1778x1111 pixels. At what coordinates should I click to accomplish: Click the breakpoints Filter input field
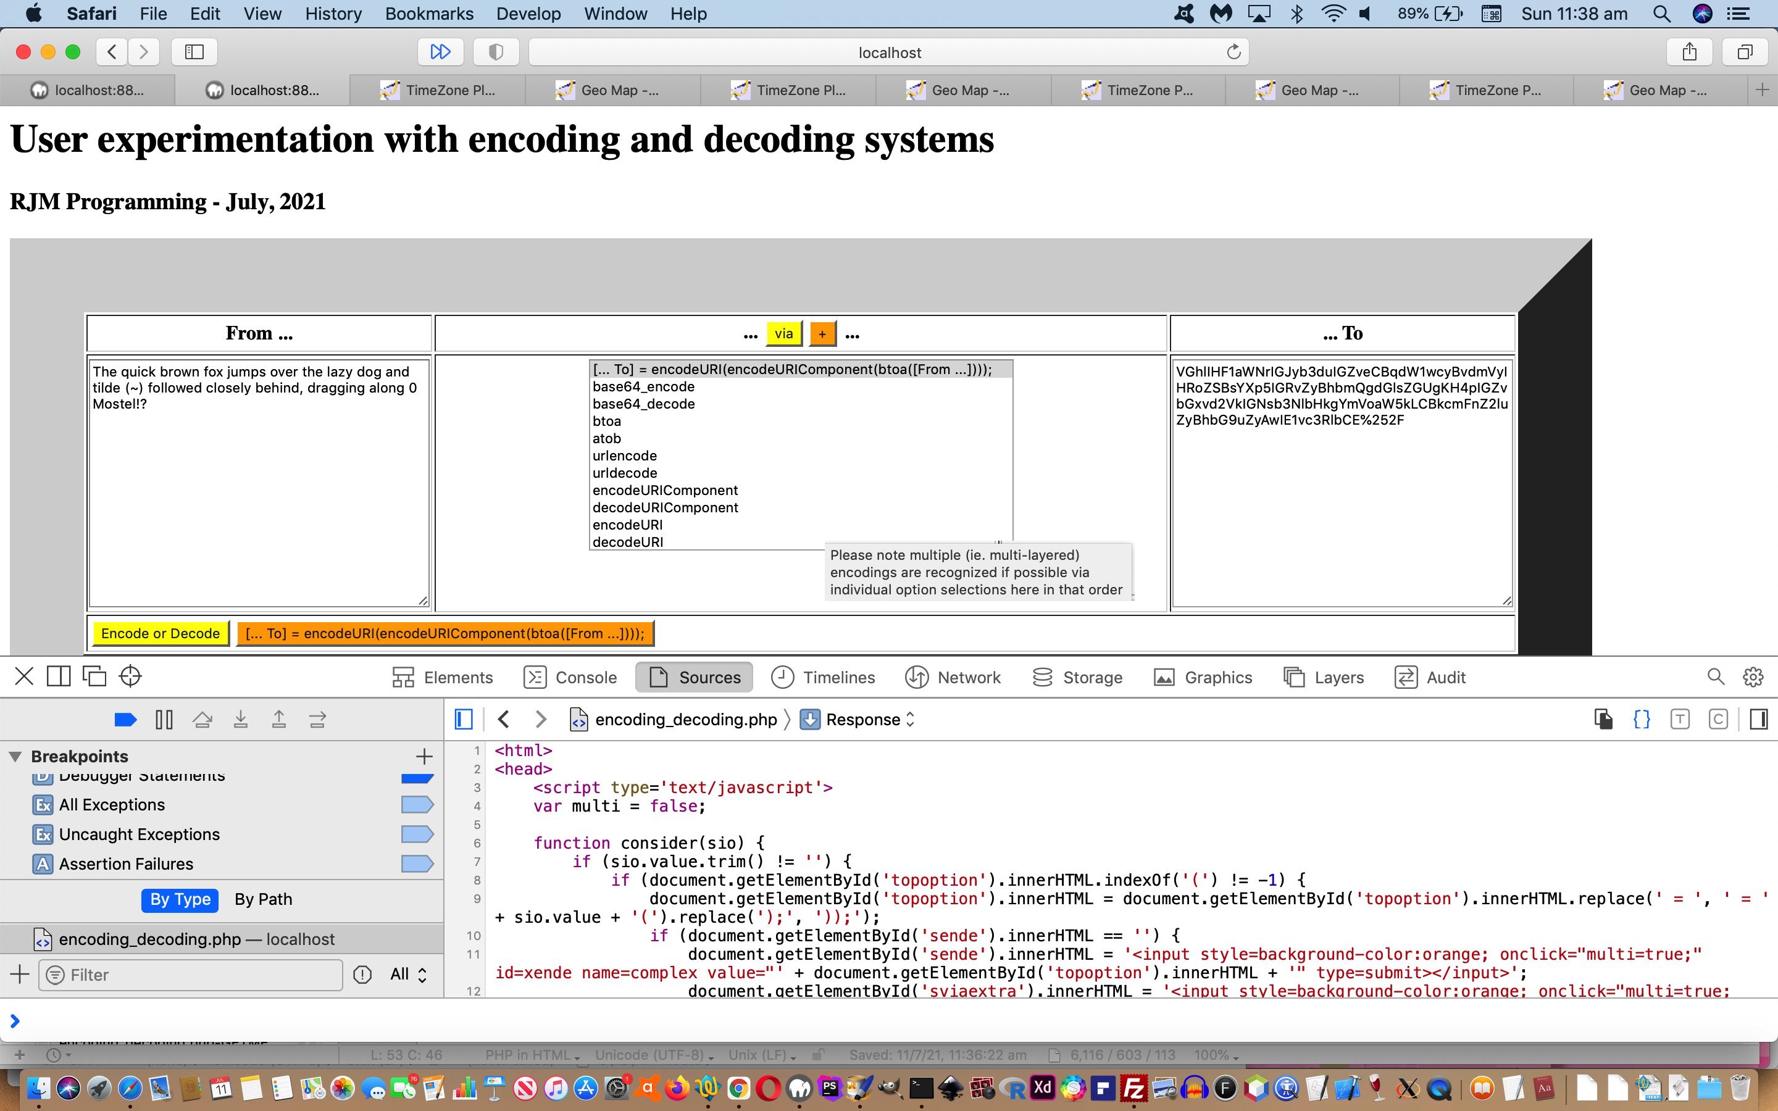point(191,975)
